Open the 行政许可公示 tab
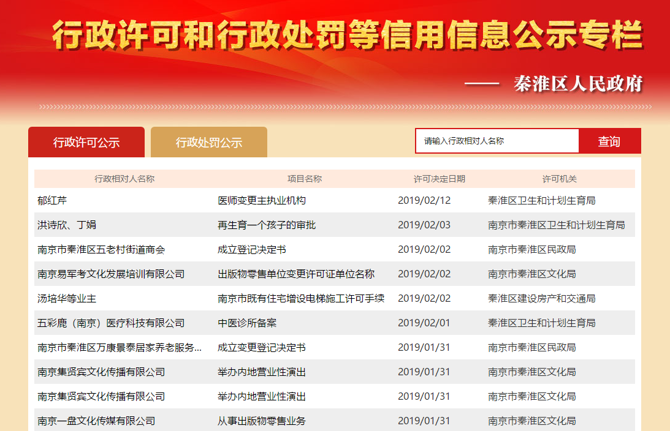Viewport: 670px width, 431px height. [x=86, y=143]
